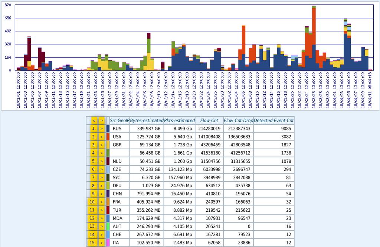Select rank button '4.' unnamed country row
Viewport: 380px width, 247px height.
94,153
